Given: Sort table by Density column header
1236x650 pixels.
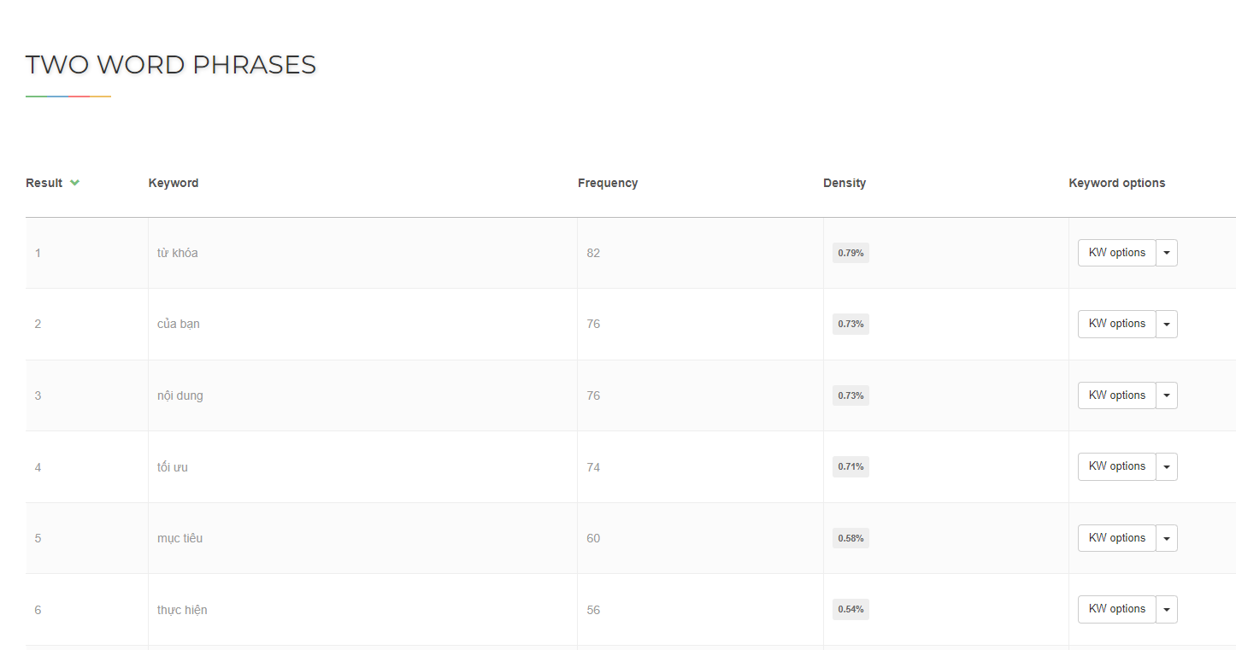Looking at the screenshot, I should point(845,183).
